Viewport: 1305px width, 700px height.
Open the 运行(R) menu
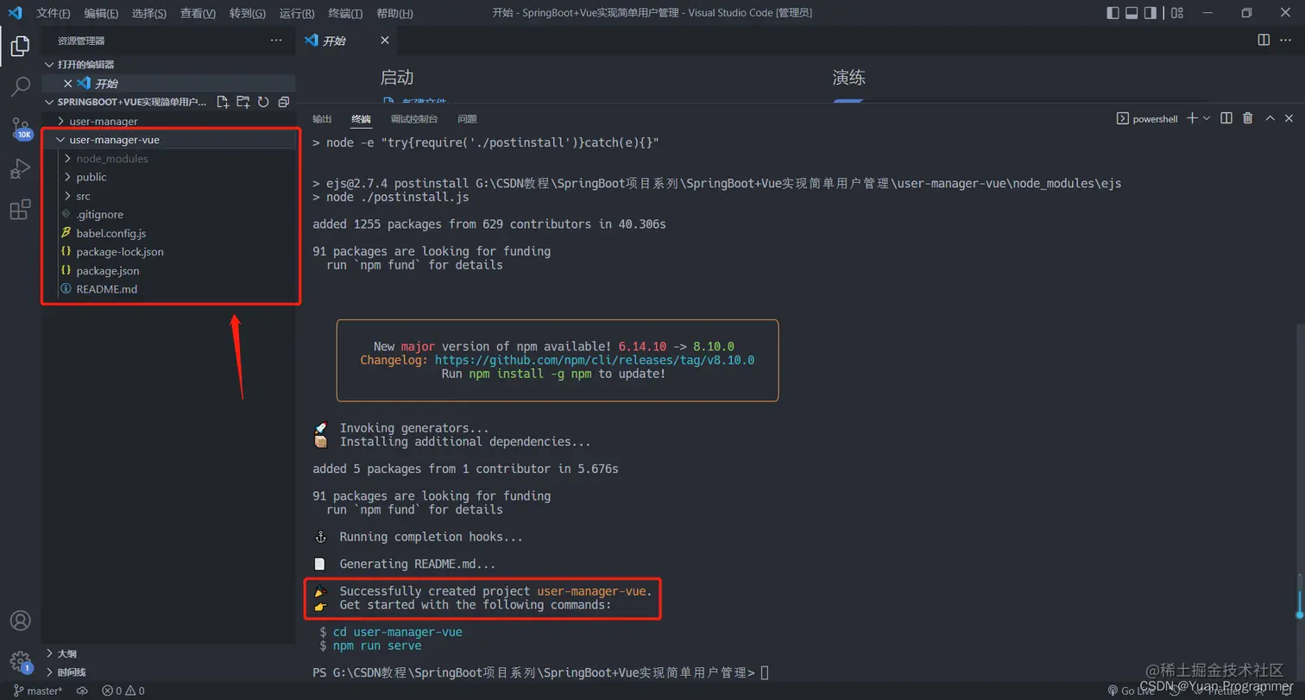297,13
